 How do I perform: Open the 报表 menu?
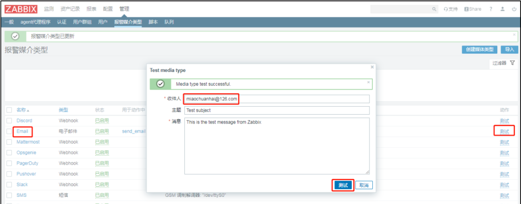[91, 9]
